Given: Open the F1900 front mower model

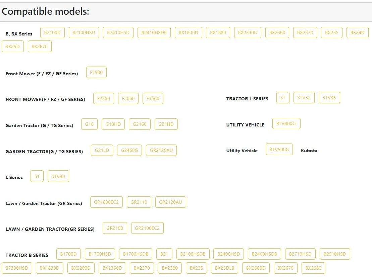Looking at the screenshot, I should tap(96, 72).
